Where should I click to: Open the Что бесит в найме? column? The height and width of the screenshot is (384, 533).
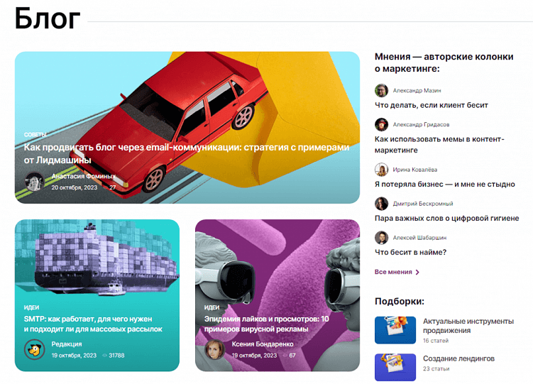(410, 252)
